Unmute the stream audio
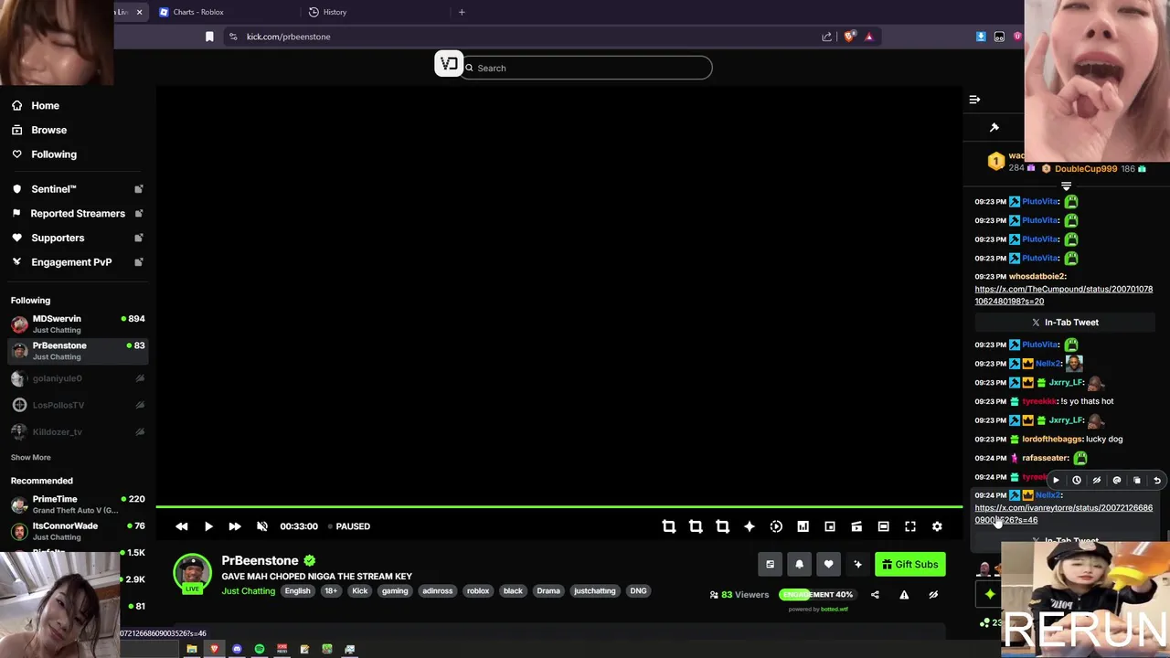The image size is (1170, 658). [x=262, y=526]
